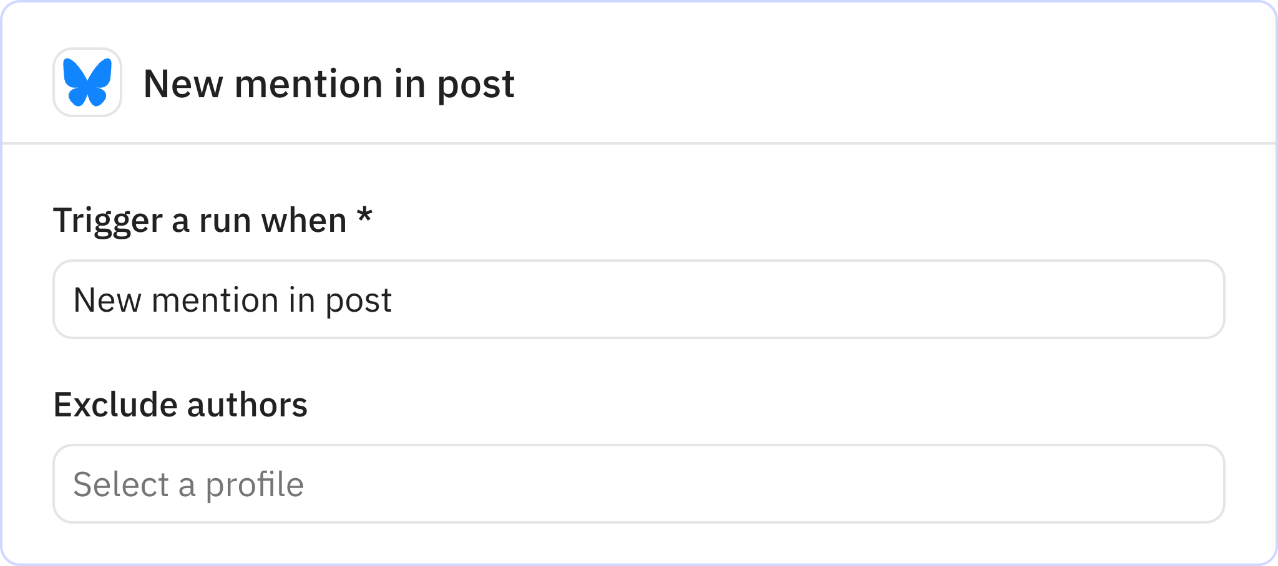
Task: Click the Exclude authors label
Action: [181, 405]
